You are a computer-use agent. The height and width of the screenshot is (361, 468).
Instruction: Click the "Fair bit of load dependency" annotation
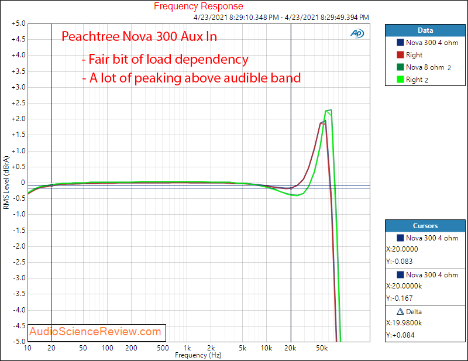(x=165, y=59)
